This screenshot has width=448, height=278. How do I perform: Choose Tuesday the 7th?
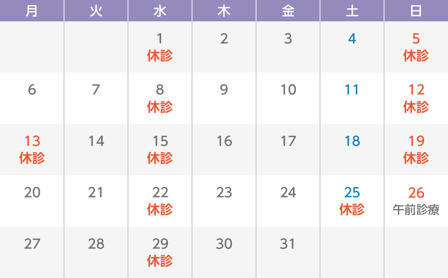point(96,98)
